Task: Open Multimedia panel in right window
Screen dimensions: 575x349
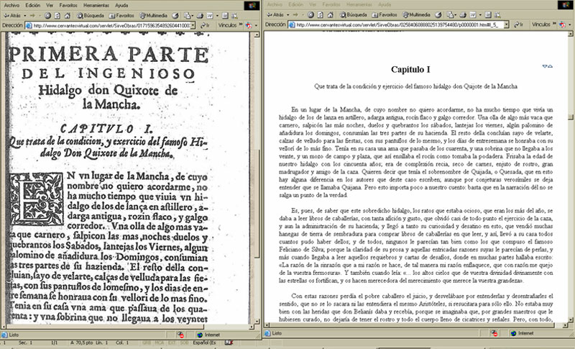Action: tap(416, 15)
